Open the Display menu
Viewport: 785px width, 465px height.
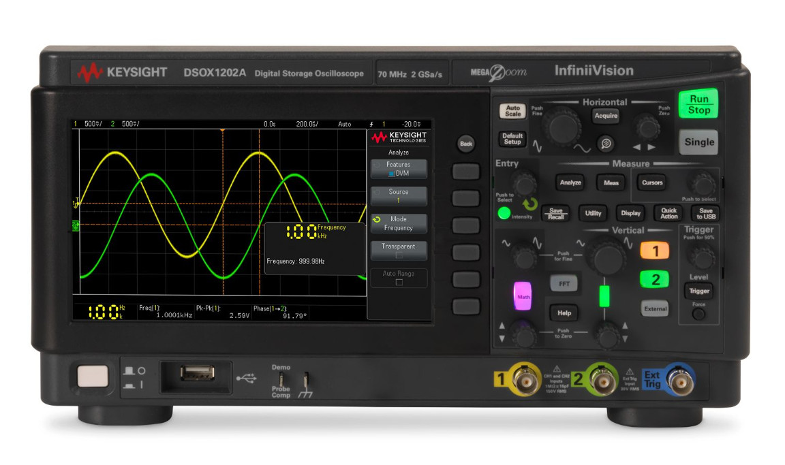630,213
